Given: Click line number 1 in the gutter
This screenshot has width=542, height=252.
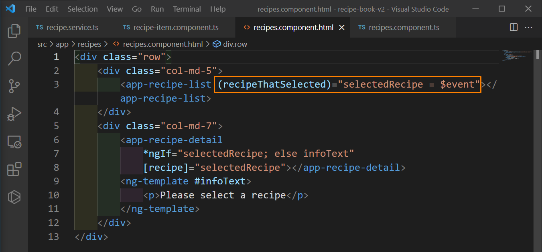Looking at the screenshot, I should tap(56, 57).
